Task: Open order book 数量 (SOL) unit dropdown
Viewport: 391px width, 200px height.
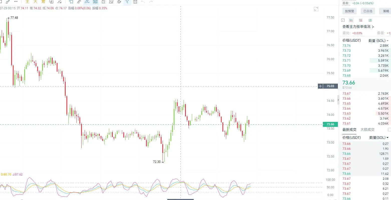Action: (x=378, y=41)
